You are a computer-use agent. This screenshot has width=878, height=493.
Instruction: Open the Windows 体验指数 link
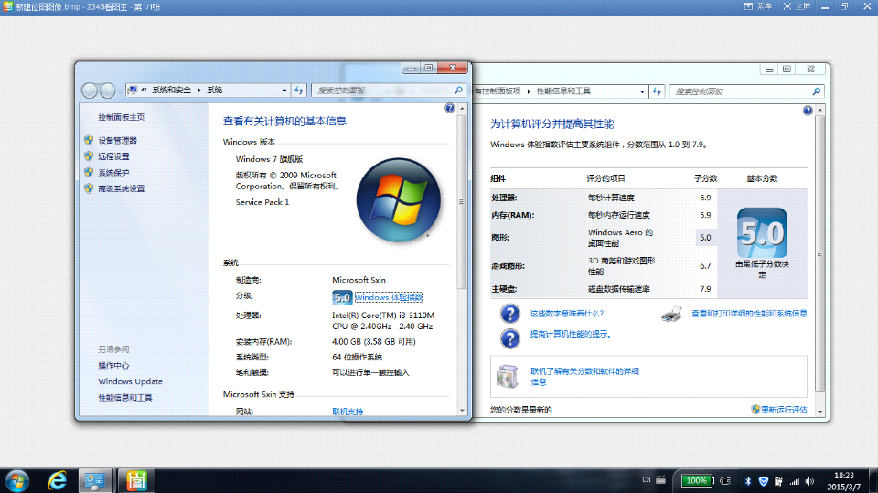[x=389, y=297]
